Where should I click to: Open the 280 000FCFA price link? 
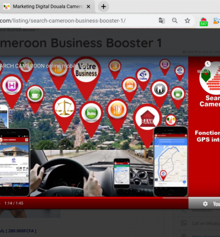18,231
